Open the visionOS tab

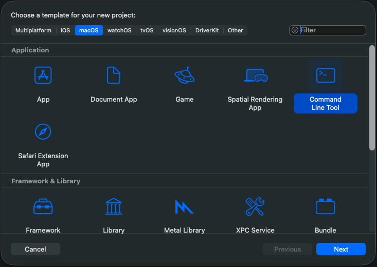174,30
